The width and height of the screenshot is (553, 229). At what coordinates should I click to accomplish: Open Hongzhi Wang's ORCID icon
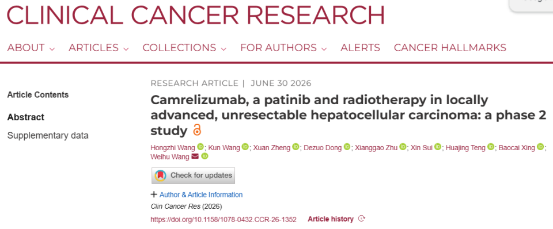click(x=200, y=147)
